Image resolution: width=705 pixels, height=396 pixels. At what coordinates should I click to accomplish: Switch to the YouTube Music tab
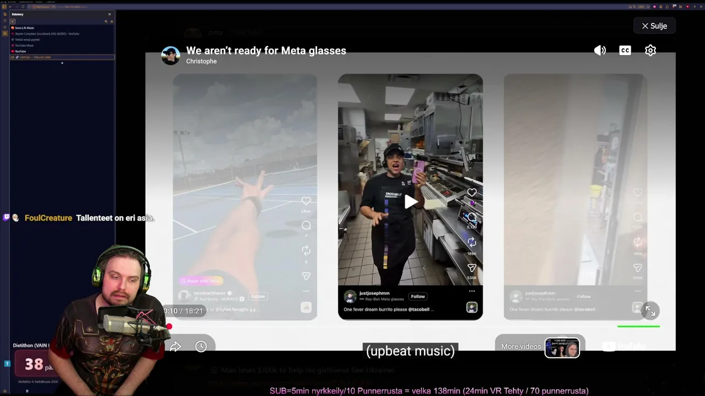(x=62, y=46)
